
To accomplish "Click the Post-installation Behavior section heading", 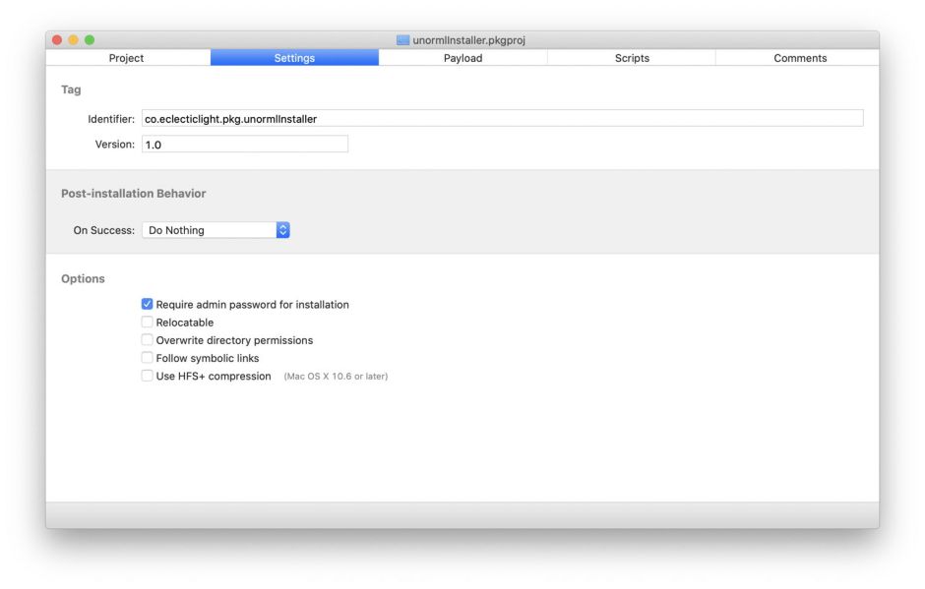I will point(134,194).
